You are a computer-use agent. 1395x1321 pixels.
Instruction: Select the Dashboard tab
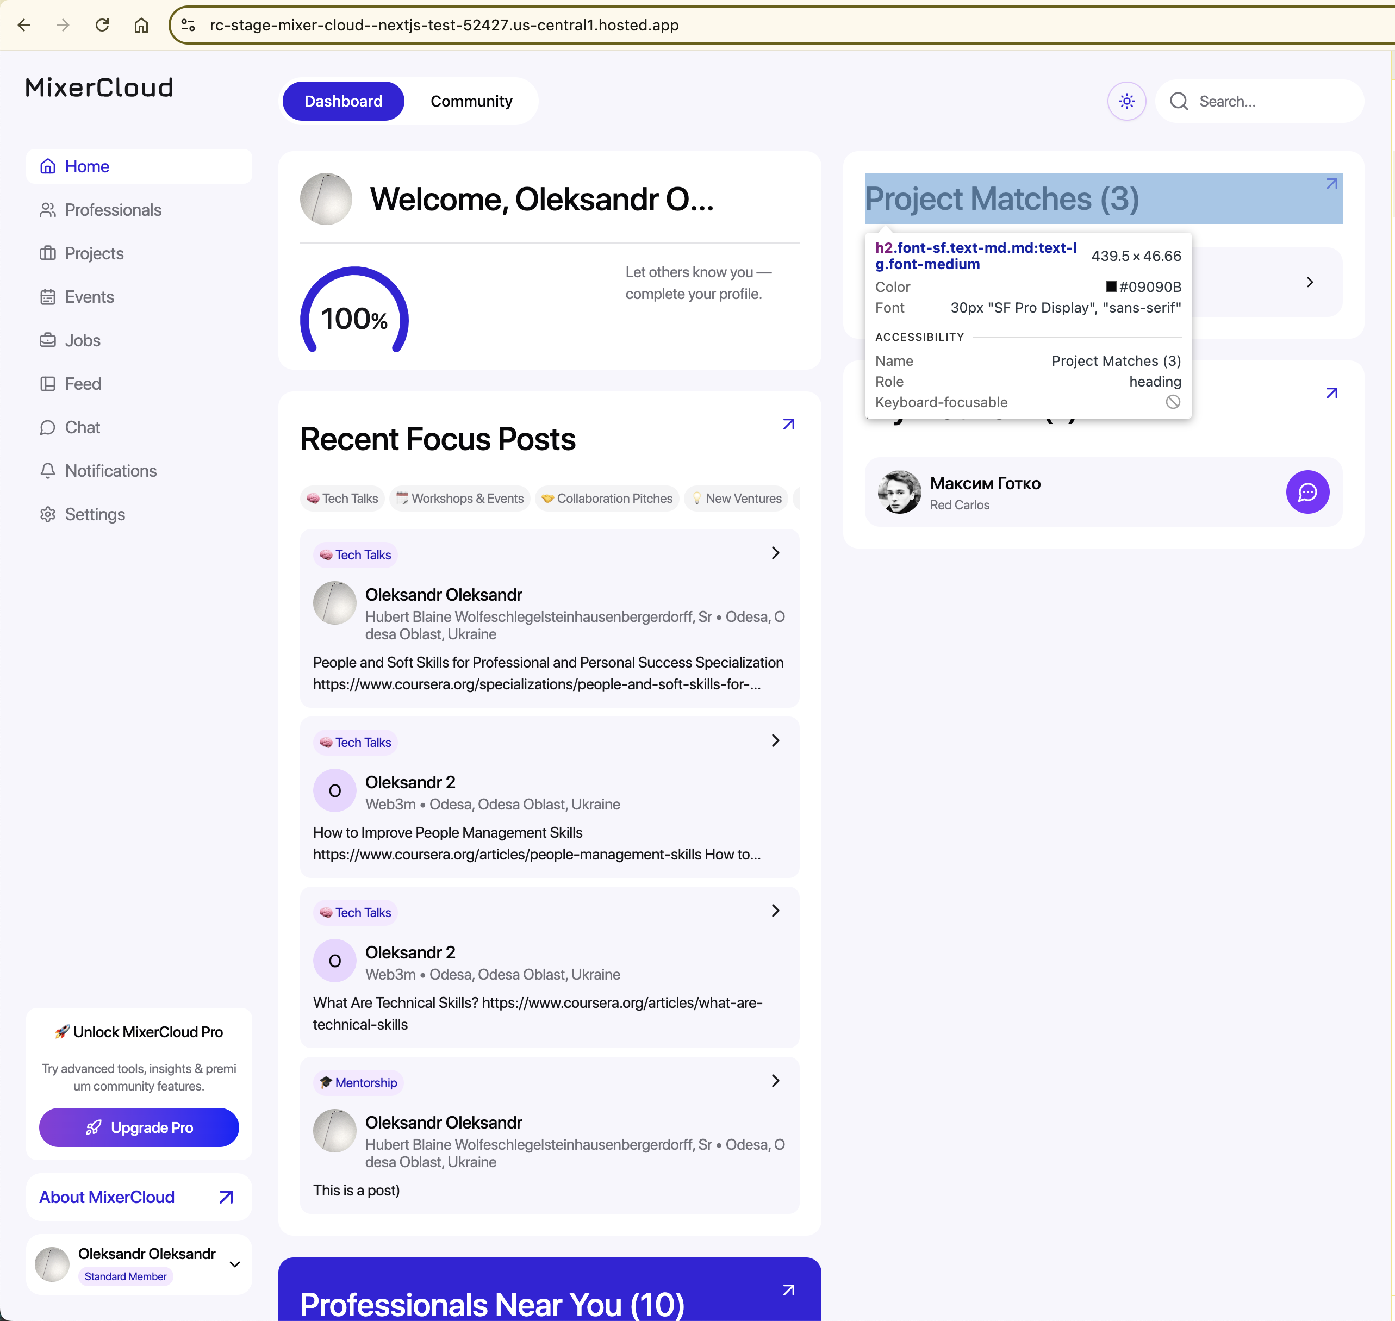343,102
